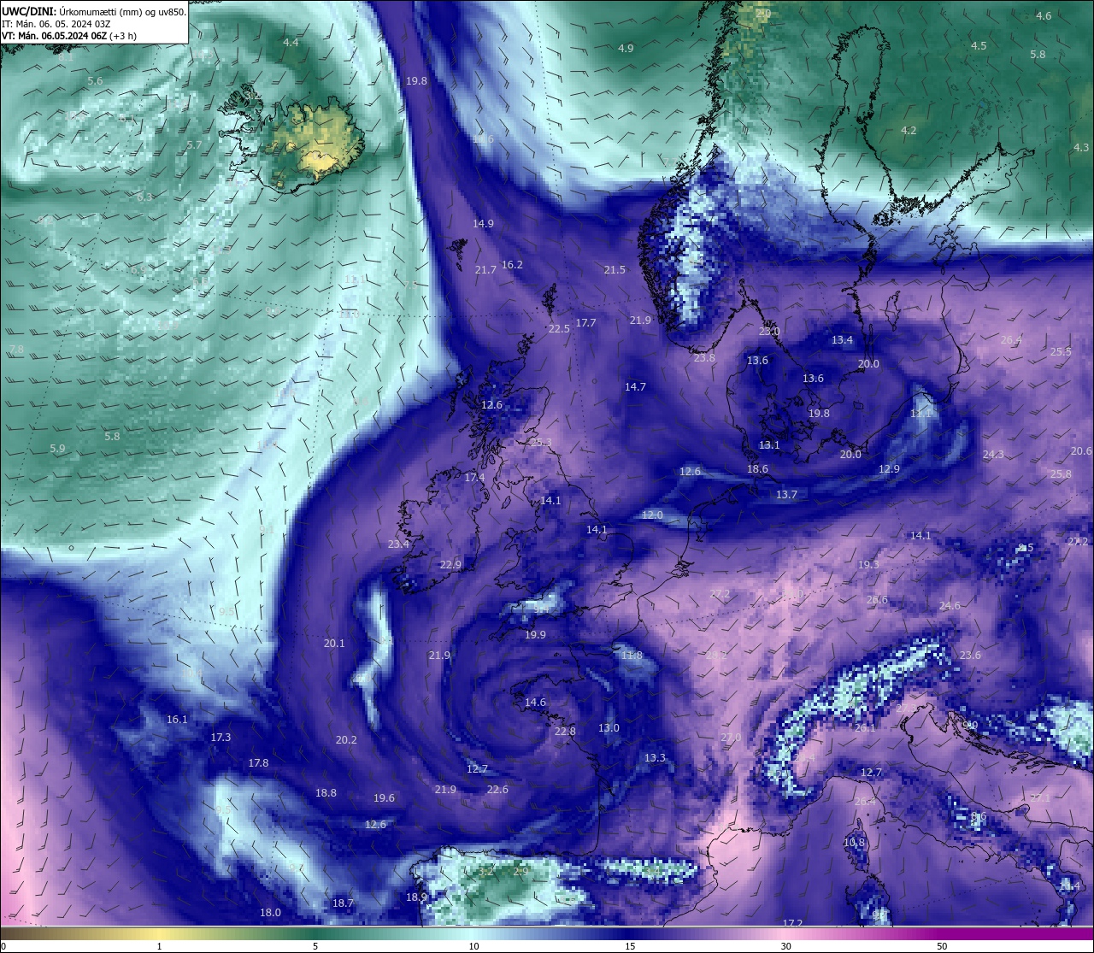Click the 17.4 value over Scotland
1094x953 pixels.
click(474, 477)
